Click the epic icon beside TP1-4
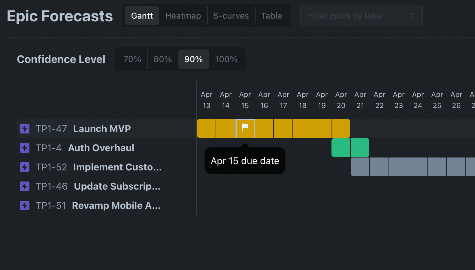Viewport: 475px width, 270px height. (25, 148)
